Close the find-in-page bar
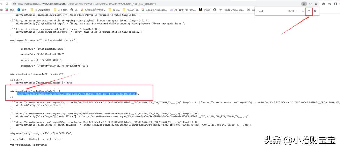Screen dimensions: 340x149 point(315,11)
